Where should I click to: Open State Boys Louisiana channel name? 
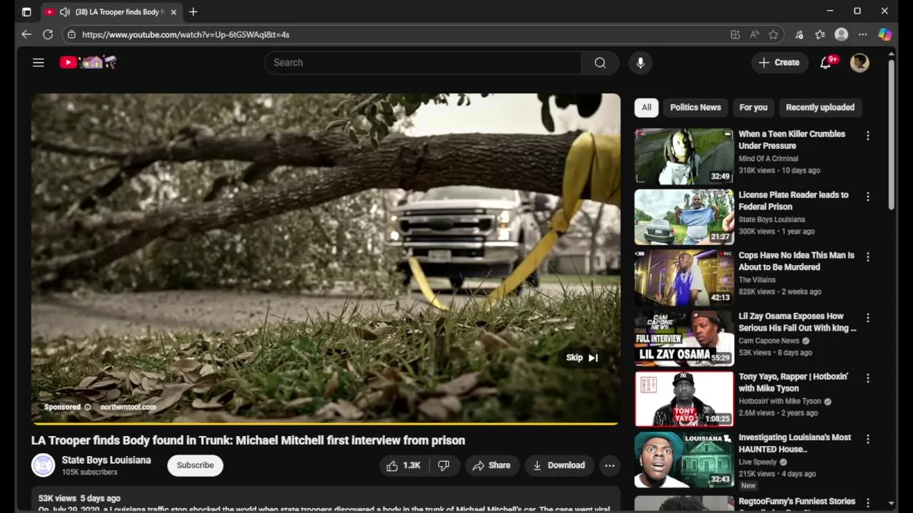pyautogui.click(x=106, y=460)
